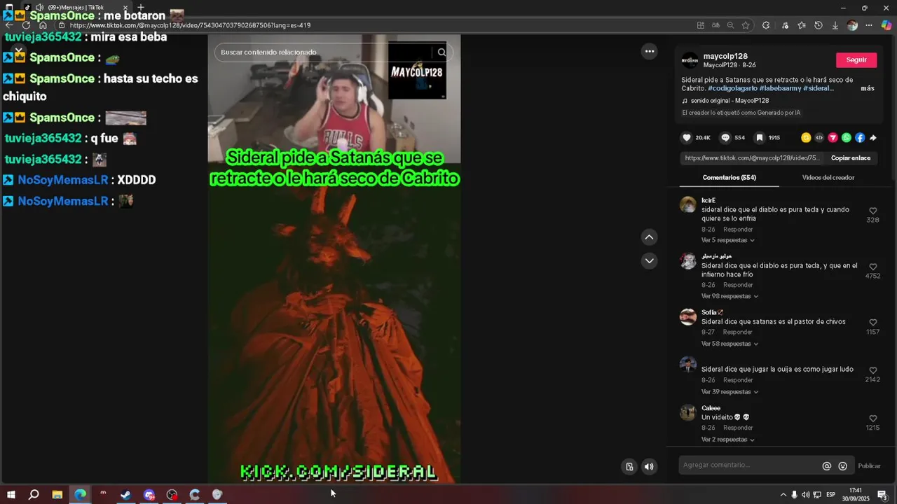Expand description with más
The width and height of the screenshot is (897, 504).
(x=868, y=88)
